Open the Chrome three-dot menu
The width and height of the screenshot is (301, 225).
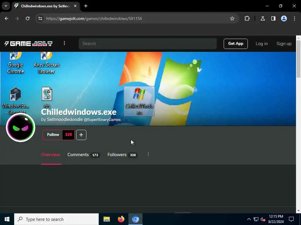pyautogui.click(x=295, y=18)
